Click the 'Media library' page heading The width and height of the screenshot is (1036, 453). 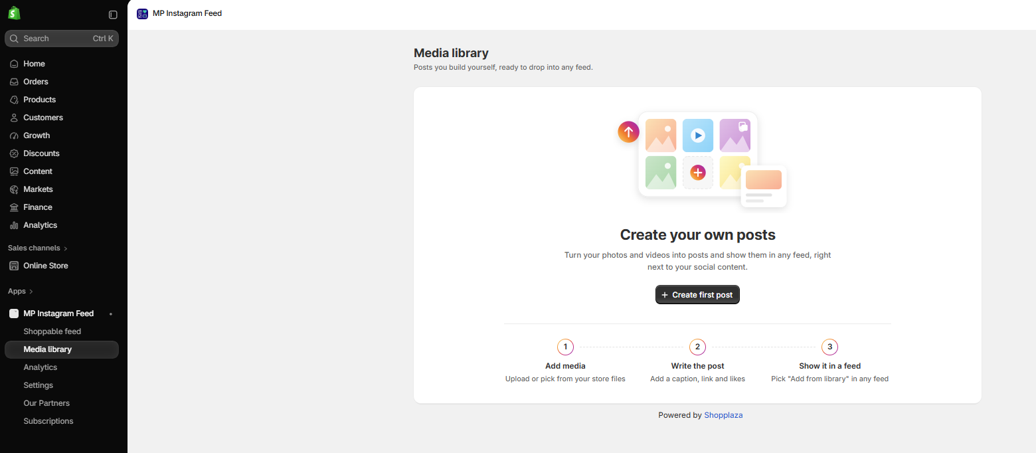tap(451, 53)
